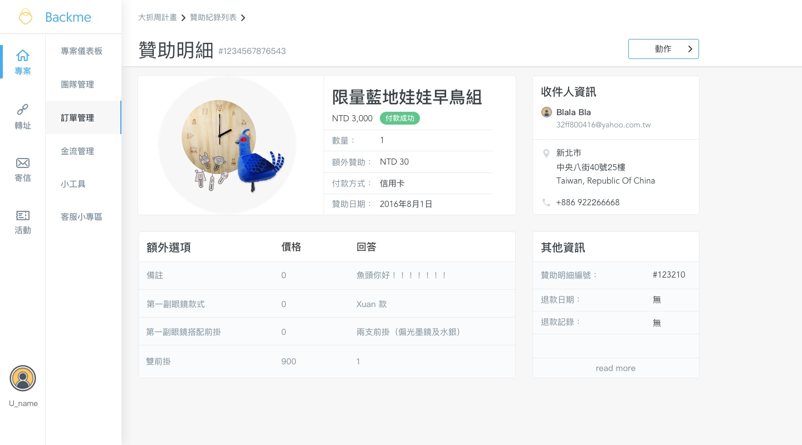Click the U_name user avatar
Image resolution: width=802 pixels, height=445 pixels.
(x=23, y=379)
